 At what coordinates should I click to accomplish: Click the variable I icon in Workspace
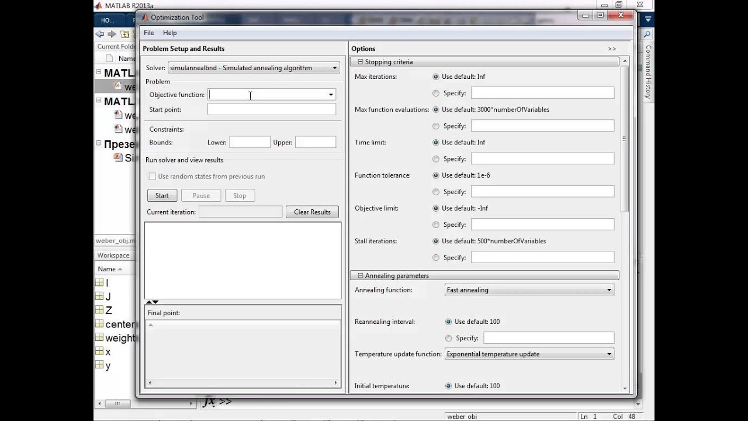[99, 282]
